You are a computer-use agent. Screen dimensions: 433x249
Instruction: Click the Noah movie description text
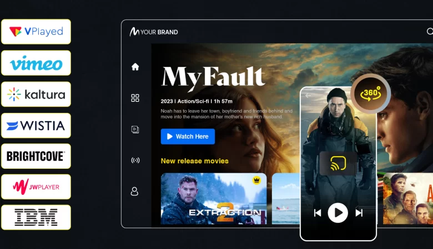pyautogui.click(x=226, y=114)
